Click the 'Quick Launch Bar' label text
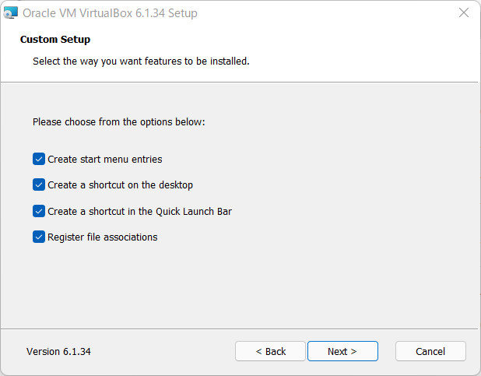This screenshot has height=376, width=481. (194, 212)
